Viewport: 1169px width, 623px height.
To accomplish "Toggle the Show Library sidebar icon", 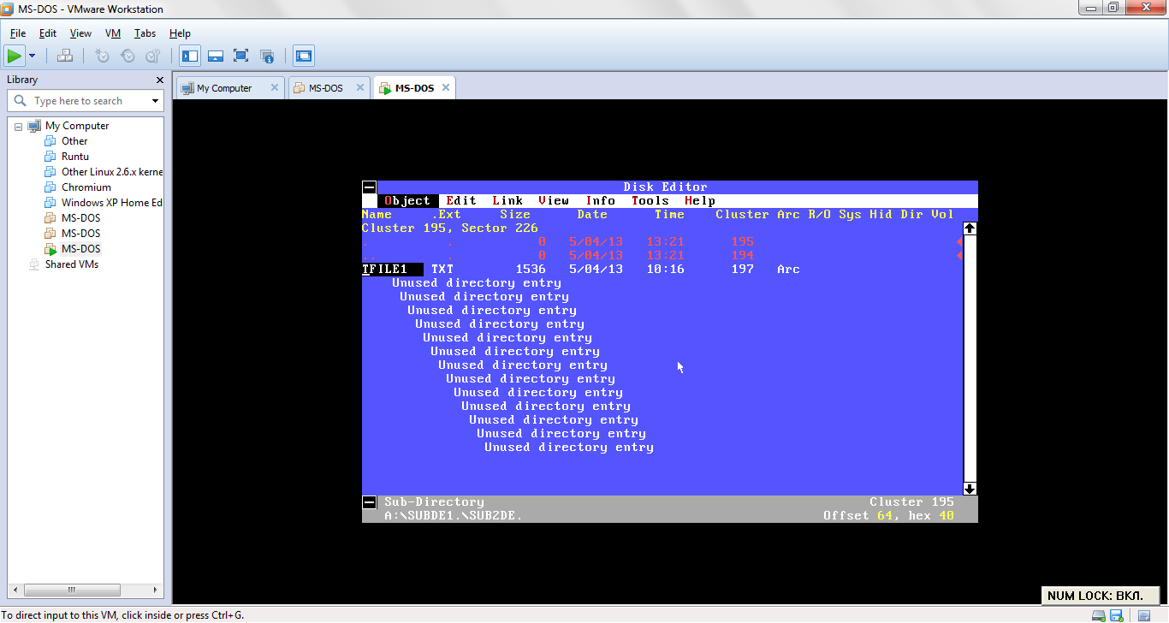I will point(190,56).
